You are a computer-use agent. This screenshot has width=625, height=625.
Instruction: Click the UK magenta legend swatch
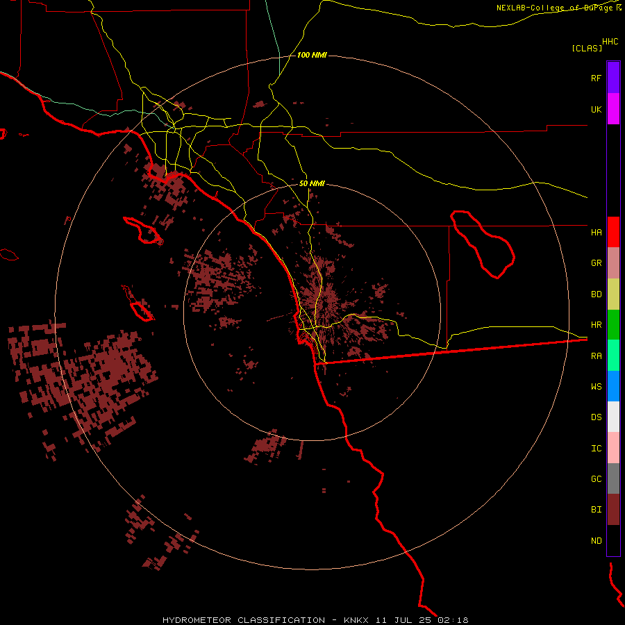click(x=613, y=109)
